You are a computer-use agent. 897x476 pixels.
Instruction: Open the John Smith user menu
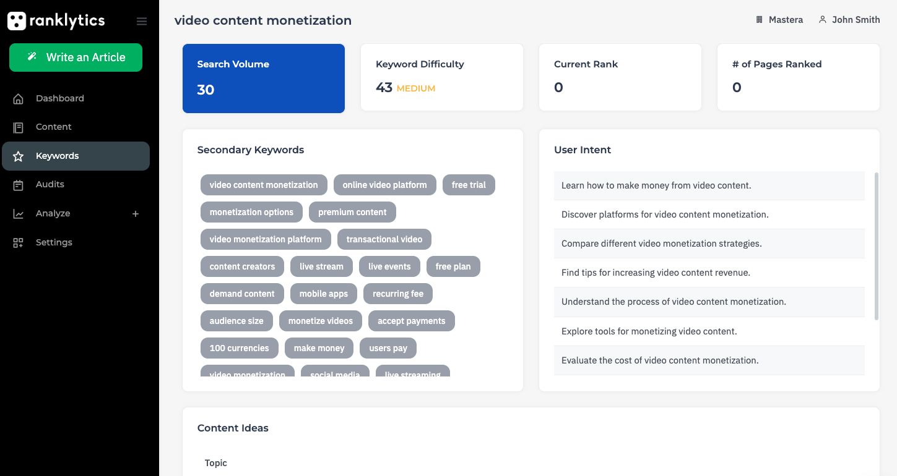tap(849, 20)
